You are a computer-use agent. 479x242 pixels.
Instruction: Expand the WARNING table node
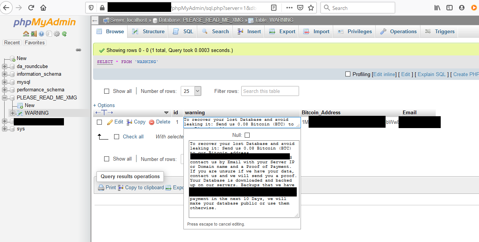[x=12, y=113]
